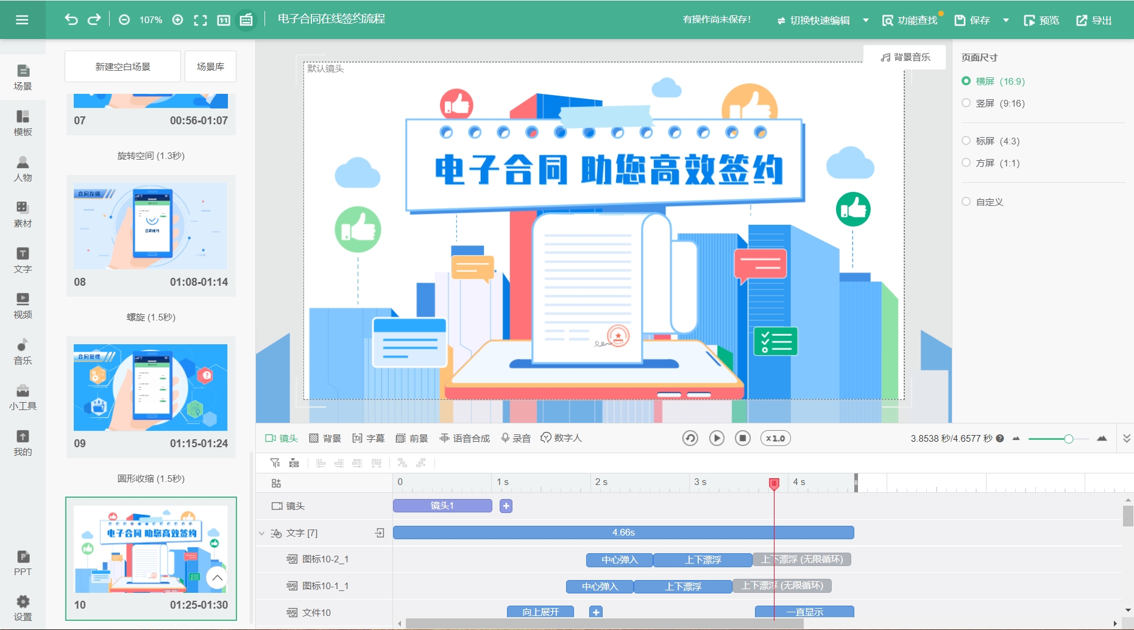Click red playhead marker on ruler
Viewport: 1134px width, 630px height.
coord(774,484)
